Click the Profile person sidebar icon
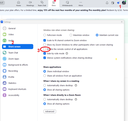The height and width of the screenshot is (121, 128). tap(4, 77)
